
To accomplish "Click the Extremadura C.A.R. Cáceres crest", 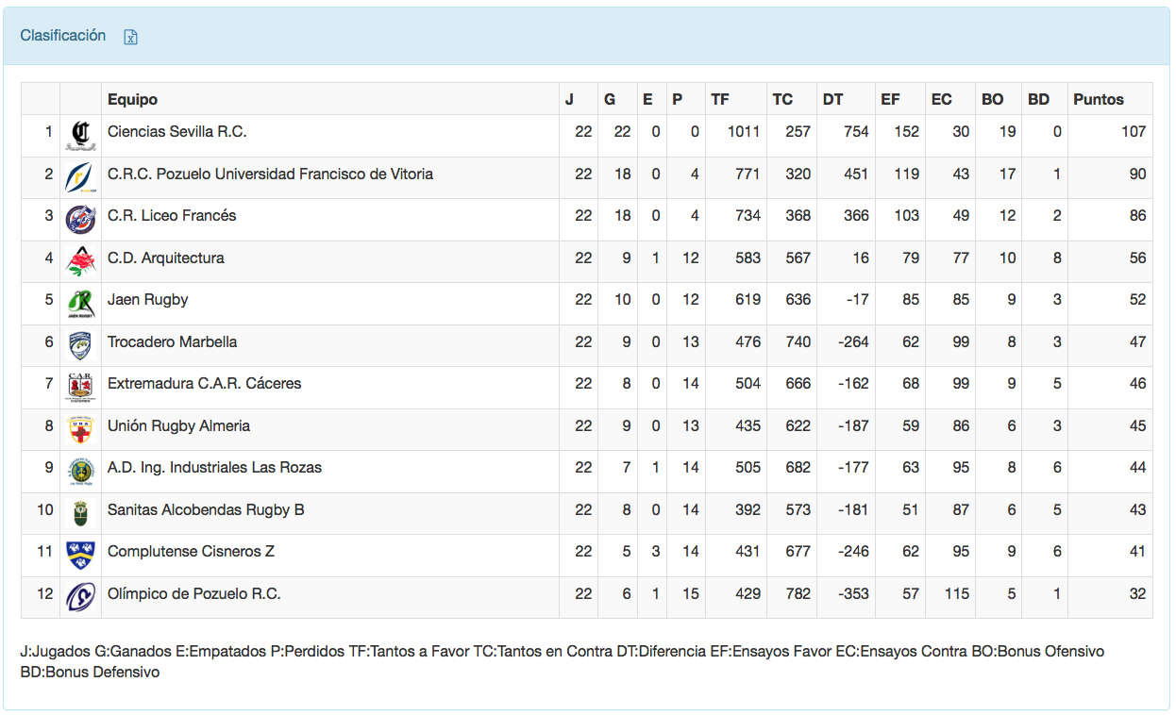I will pos(80,387).
